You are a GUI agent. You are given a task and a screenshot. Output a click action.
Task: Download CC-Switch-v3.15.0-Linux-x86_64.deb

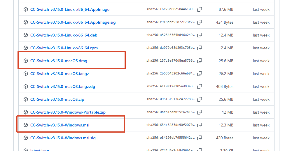pos(64,35)
